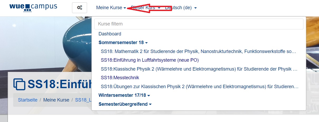
Task: Click the SS18:Einfüh page heading
Action: [59, 84]
